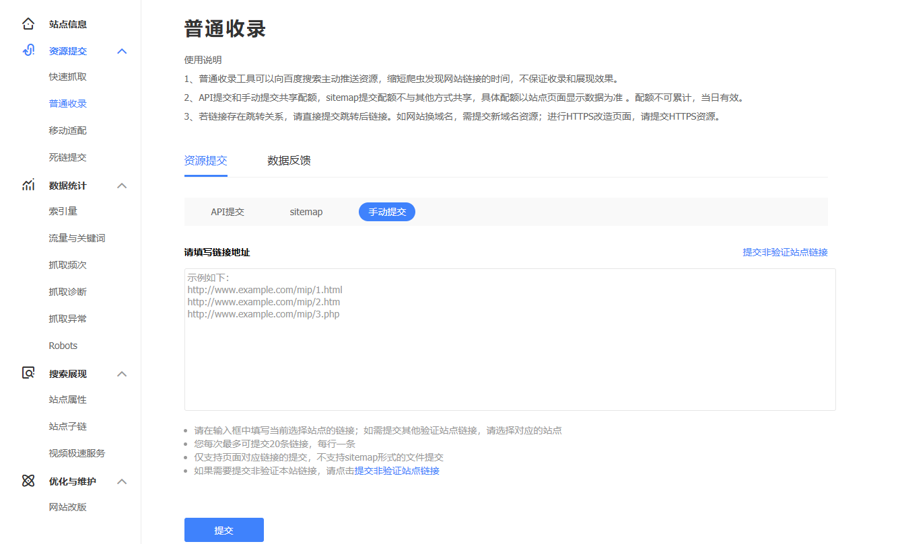The width and height of the screenshot is (900, 544).
Task: Click the 请填写链接地址 label
Action: pos(217,252)
